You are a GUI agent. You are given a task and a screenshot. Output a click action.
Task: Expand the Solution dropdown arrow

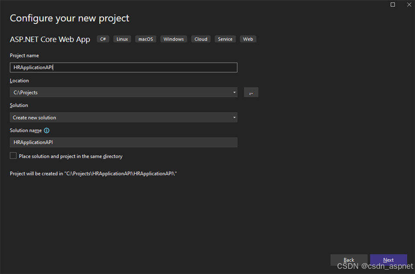click(234, 118)
